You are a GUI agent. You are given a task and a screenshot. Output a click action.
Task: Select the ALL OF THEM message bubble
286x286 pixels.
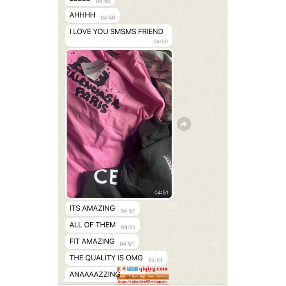[x=103, y=225]
